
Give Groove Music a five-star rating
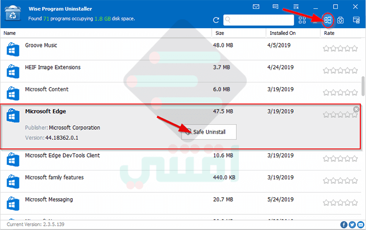pos(354,49)
